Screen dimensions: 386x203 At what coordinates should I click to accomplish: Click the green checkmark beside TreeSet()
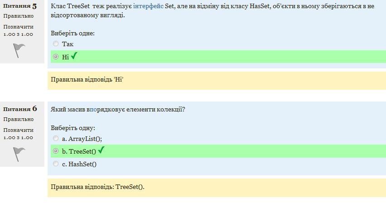[x=101, y=150]
